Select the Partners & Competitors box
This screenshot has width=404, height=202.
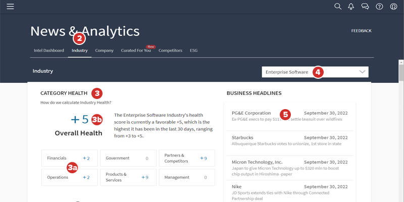point(186,158)
